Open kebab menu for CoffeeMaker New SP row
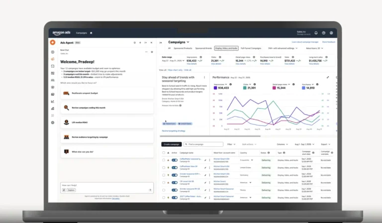Image resolution: width=382 pixels, height=223 pixels. pyautogui.click(x=209, y=168)
